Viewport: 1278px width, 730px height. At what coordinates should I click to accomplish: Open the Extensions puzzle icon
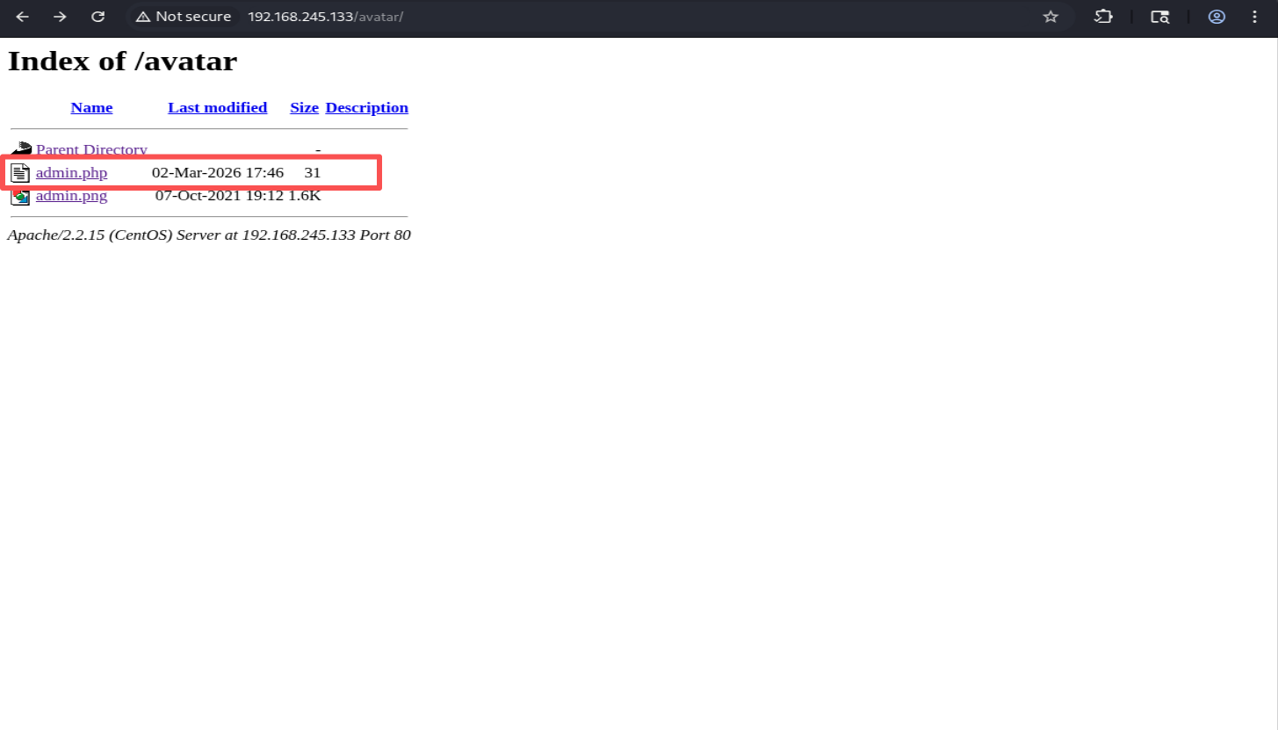[x=1103, y=17]
